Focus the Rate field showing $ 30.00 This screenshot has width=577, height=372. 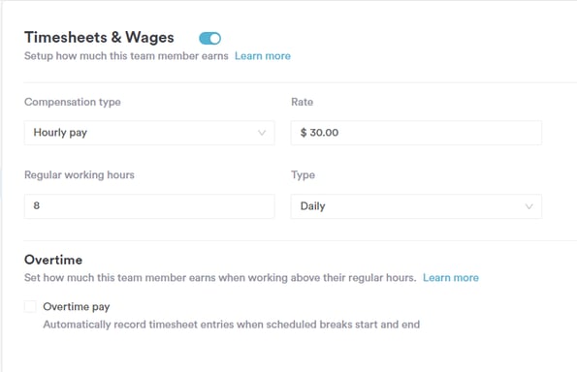(x=416, y=133)
